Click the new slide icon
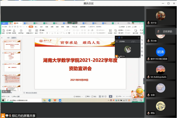 (x=30, y=30)
